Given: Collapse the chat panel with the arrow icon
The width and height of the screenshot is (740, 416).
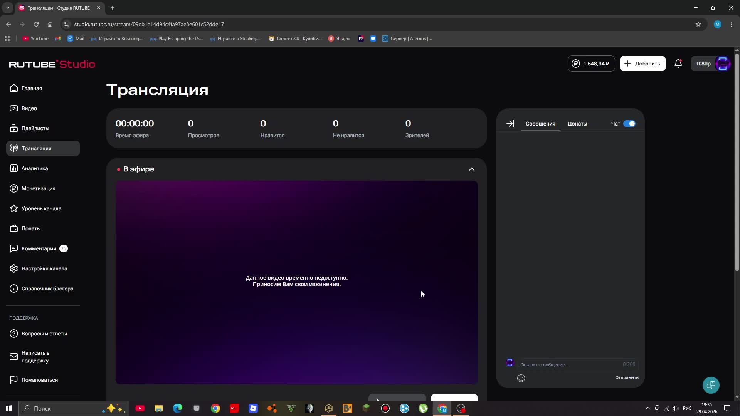Looking at the screenshot, I should [510, 124].
